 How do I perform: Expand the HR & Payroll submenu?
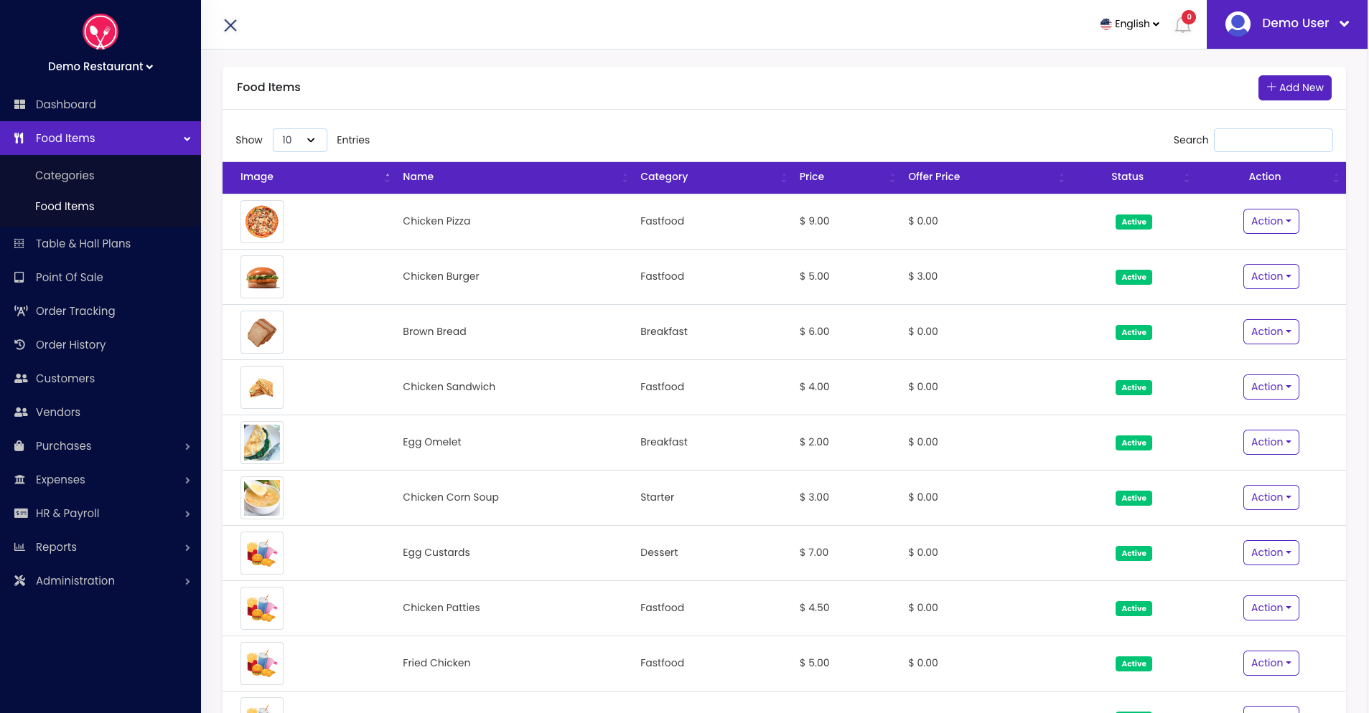pyautogui.click(x=101, y=514)
